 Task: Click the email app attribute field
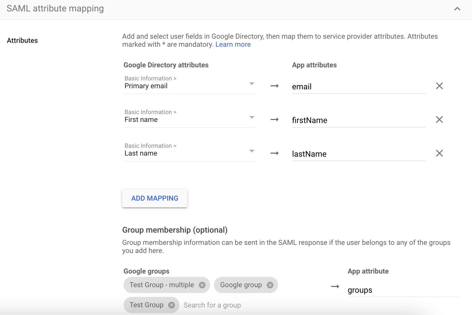(358, 87)
